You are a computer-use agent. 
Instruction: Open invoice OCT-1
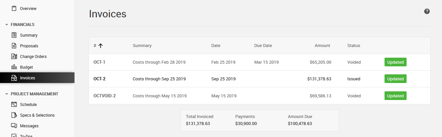[100, 62]
